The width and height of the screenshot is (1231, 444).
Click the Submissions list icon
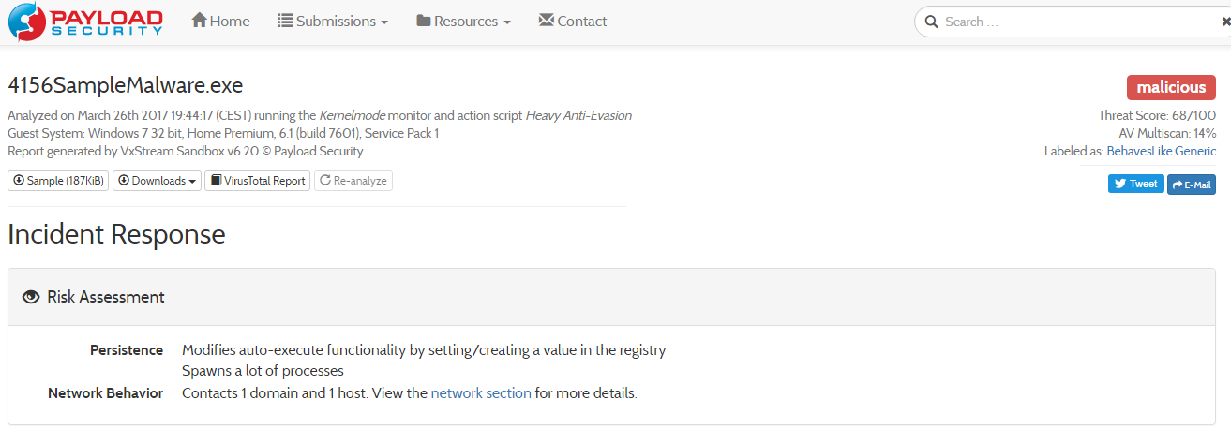[x=285, y=21]
